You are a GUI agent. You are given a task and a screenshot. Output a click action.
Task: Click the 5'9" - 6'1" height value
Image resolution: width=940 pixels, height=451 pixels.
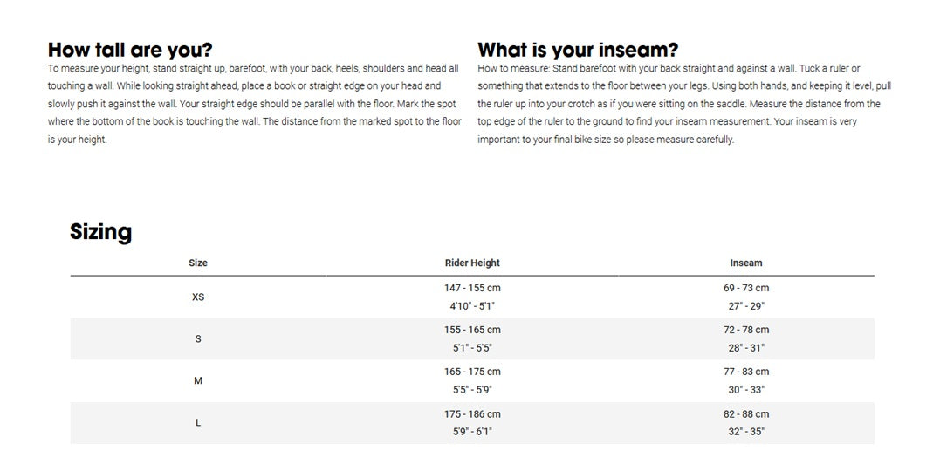(472, 431)
